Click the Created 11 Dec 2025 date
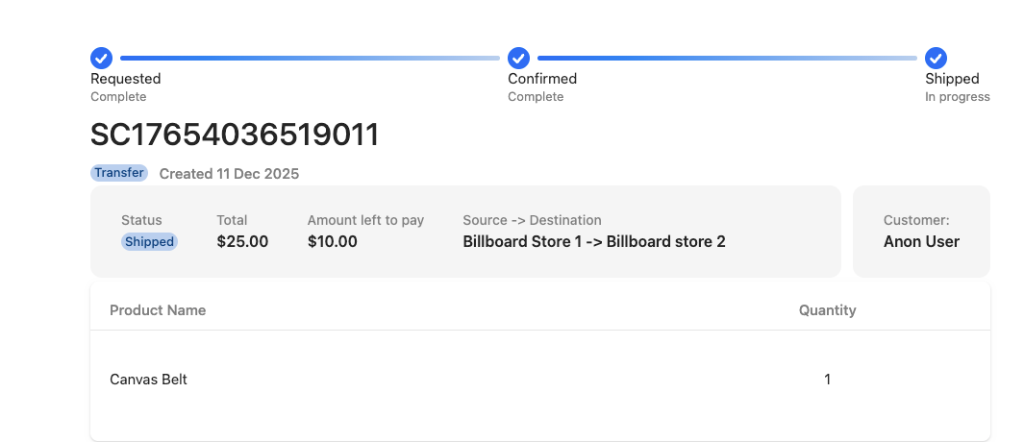Screen dimensions: 1024x442 pos(229,174)
